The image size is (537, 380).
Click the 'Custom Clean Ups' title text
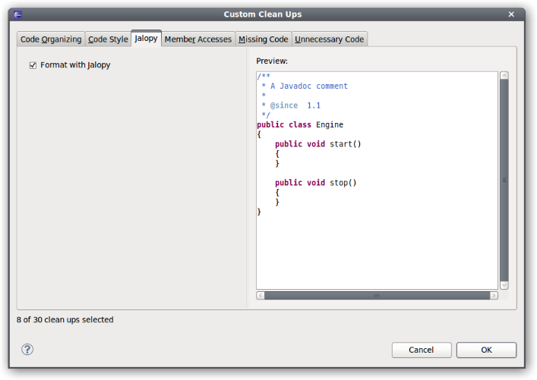point(263,14)
